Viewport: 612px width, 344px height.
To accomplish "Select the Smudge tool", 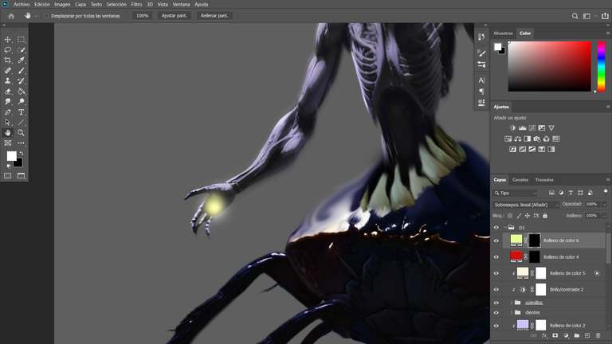I will click(7, 101).
